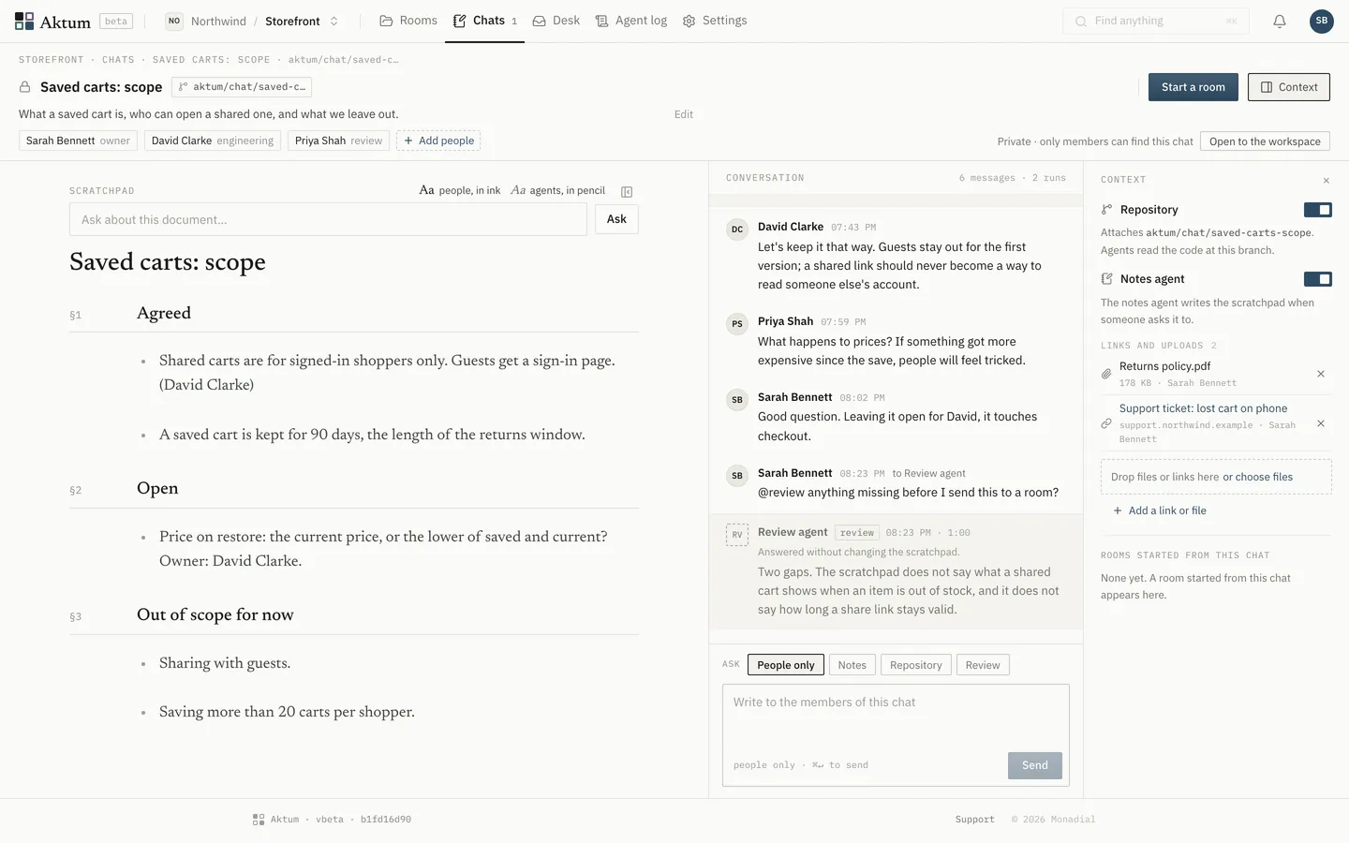Open the Storefront project switcher

pos(302,21)
